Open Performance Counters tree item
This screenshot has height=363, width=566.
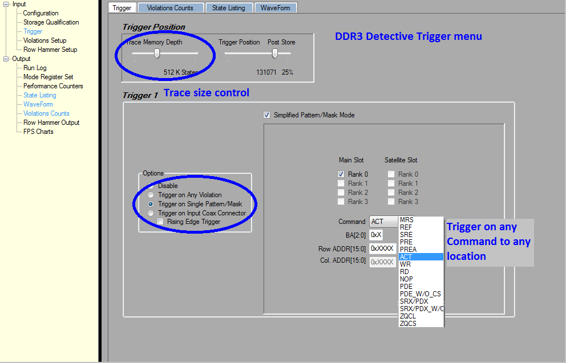pyautogui.click(x=53, y=86)
